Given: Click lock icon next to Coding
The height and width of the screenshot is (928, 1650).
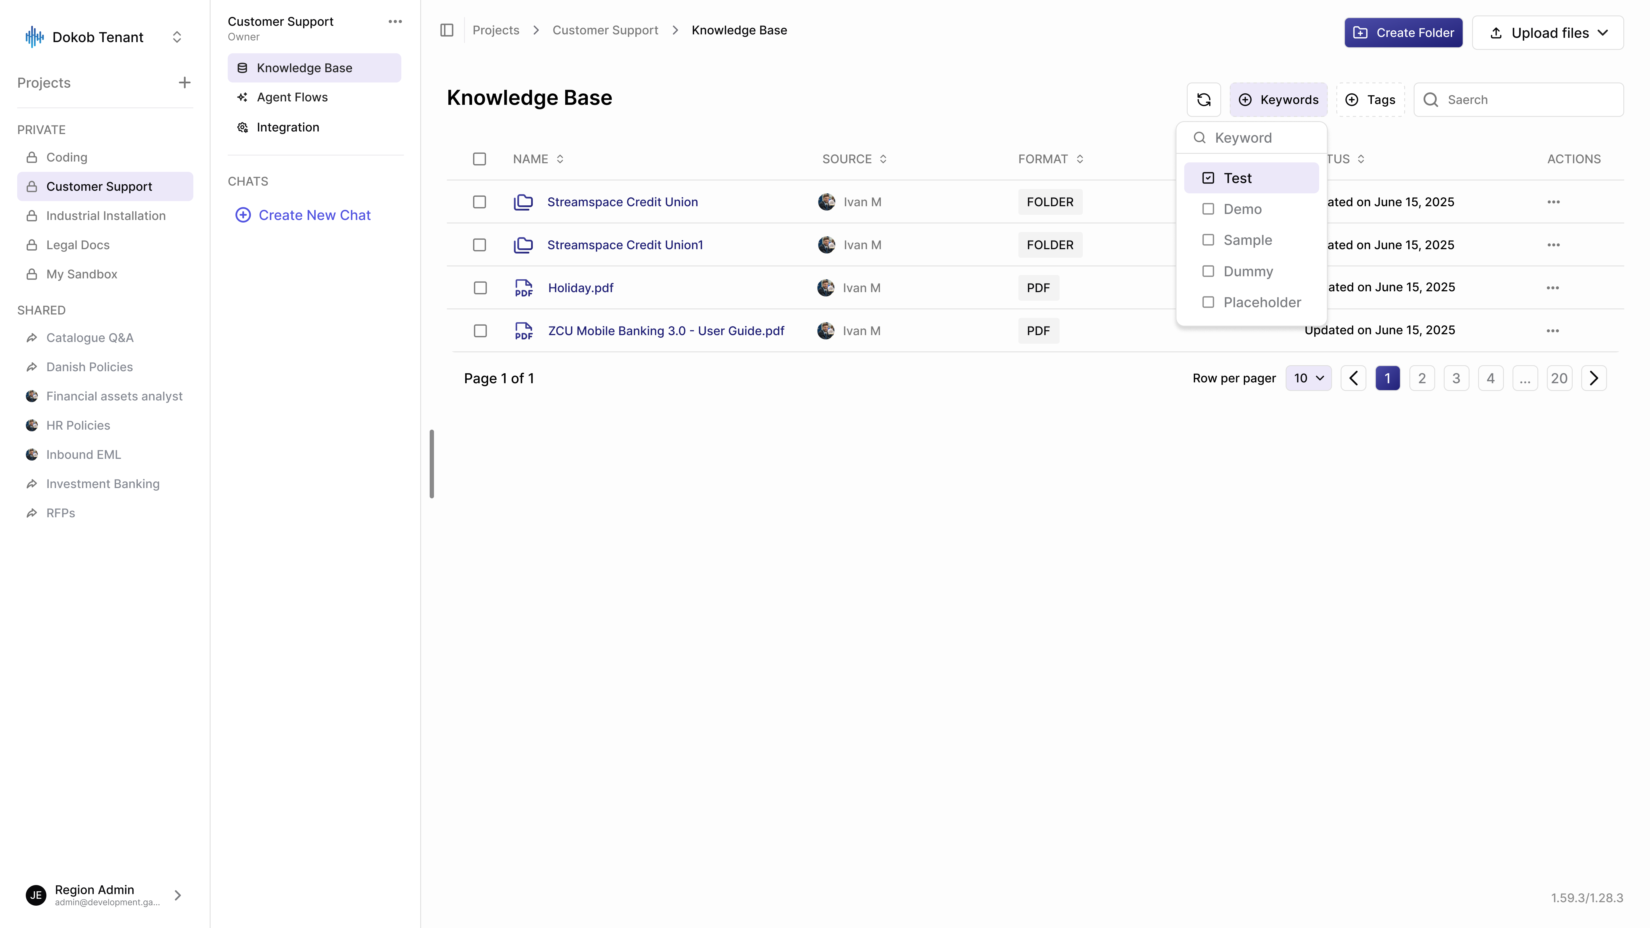Looking at the screenshot, I should click(32, 157).
